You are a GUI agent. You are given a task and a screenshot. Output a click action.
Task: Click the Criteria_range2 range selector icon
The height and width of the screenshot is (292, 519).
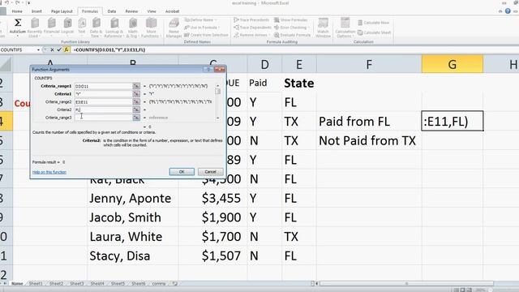136,102
